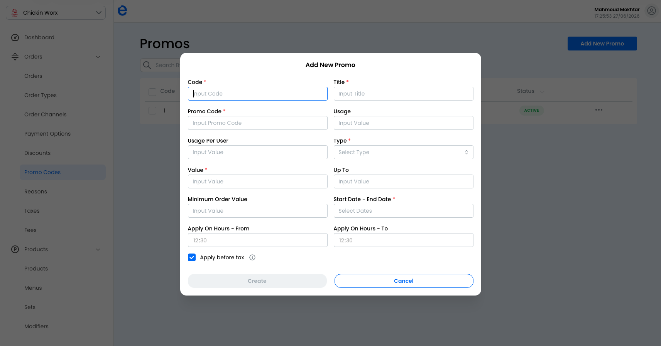Image resolution: width=661 pixels, height=346 pixels.
Task: Click the promos search box
Action: [x=160, y=65]
